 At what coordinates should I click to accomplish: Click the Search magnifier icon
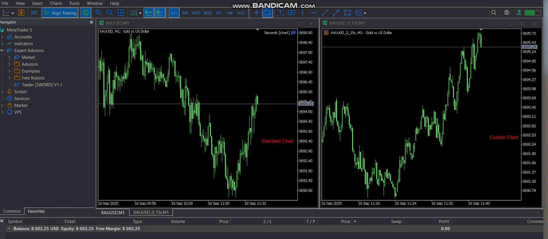coord(494,13)
